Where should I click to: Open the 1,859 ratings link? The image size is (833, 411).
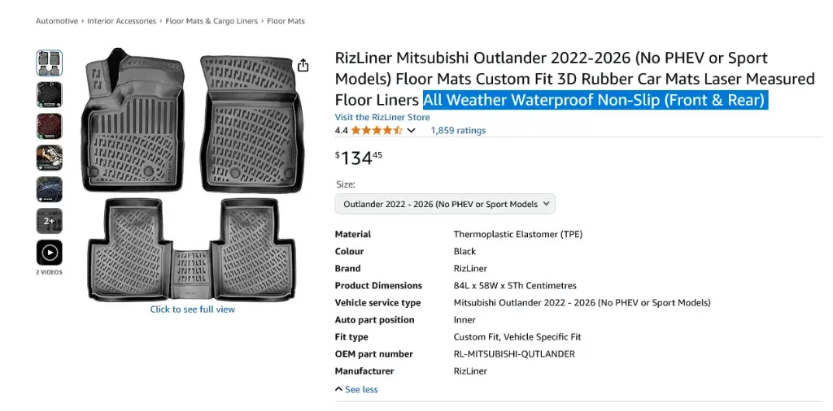point(458,130)
